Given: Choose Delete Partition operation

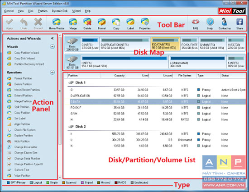Looking at the screenshot, I should 19,84.
